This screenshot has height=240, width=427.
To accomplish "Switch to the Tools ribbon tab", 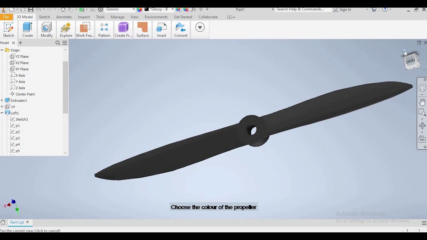I will pyautogui.click(x=100, y=17).
